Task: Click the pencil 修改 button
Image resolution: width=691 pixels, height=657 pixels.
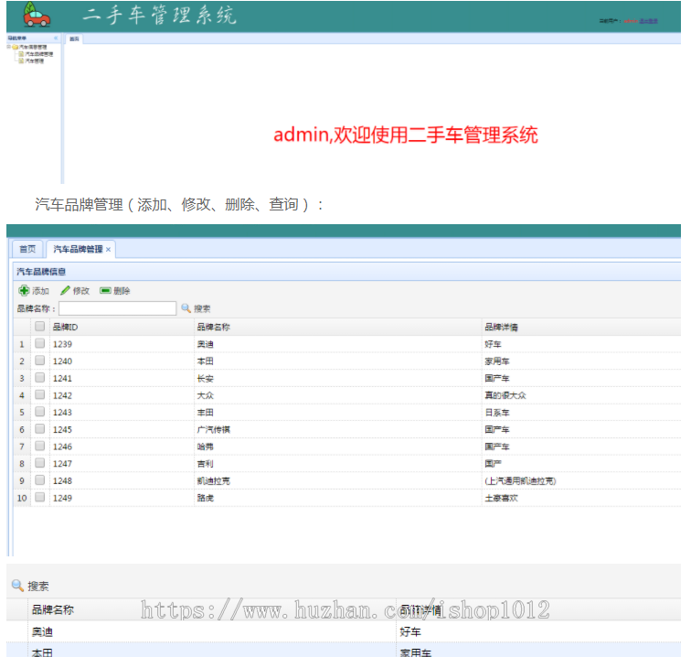Action: pyautogui.click(x=75, y=291)
